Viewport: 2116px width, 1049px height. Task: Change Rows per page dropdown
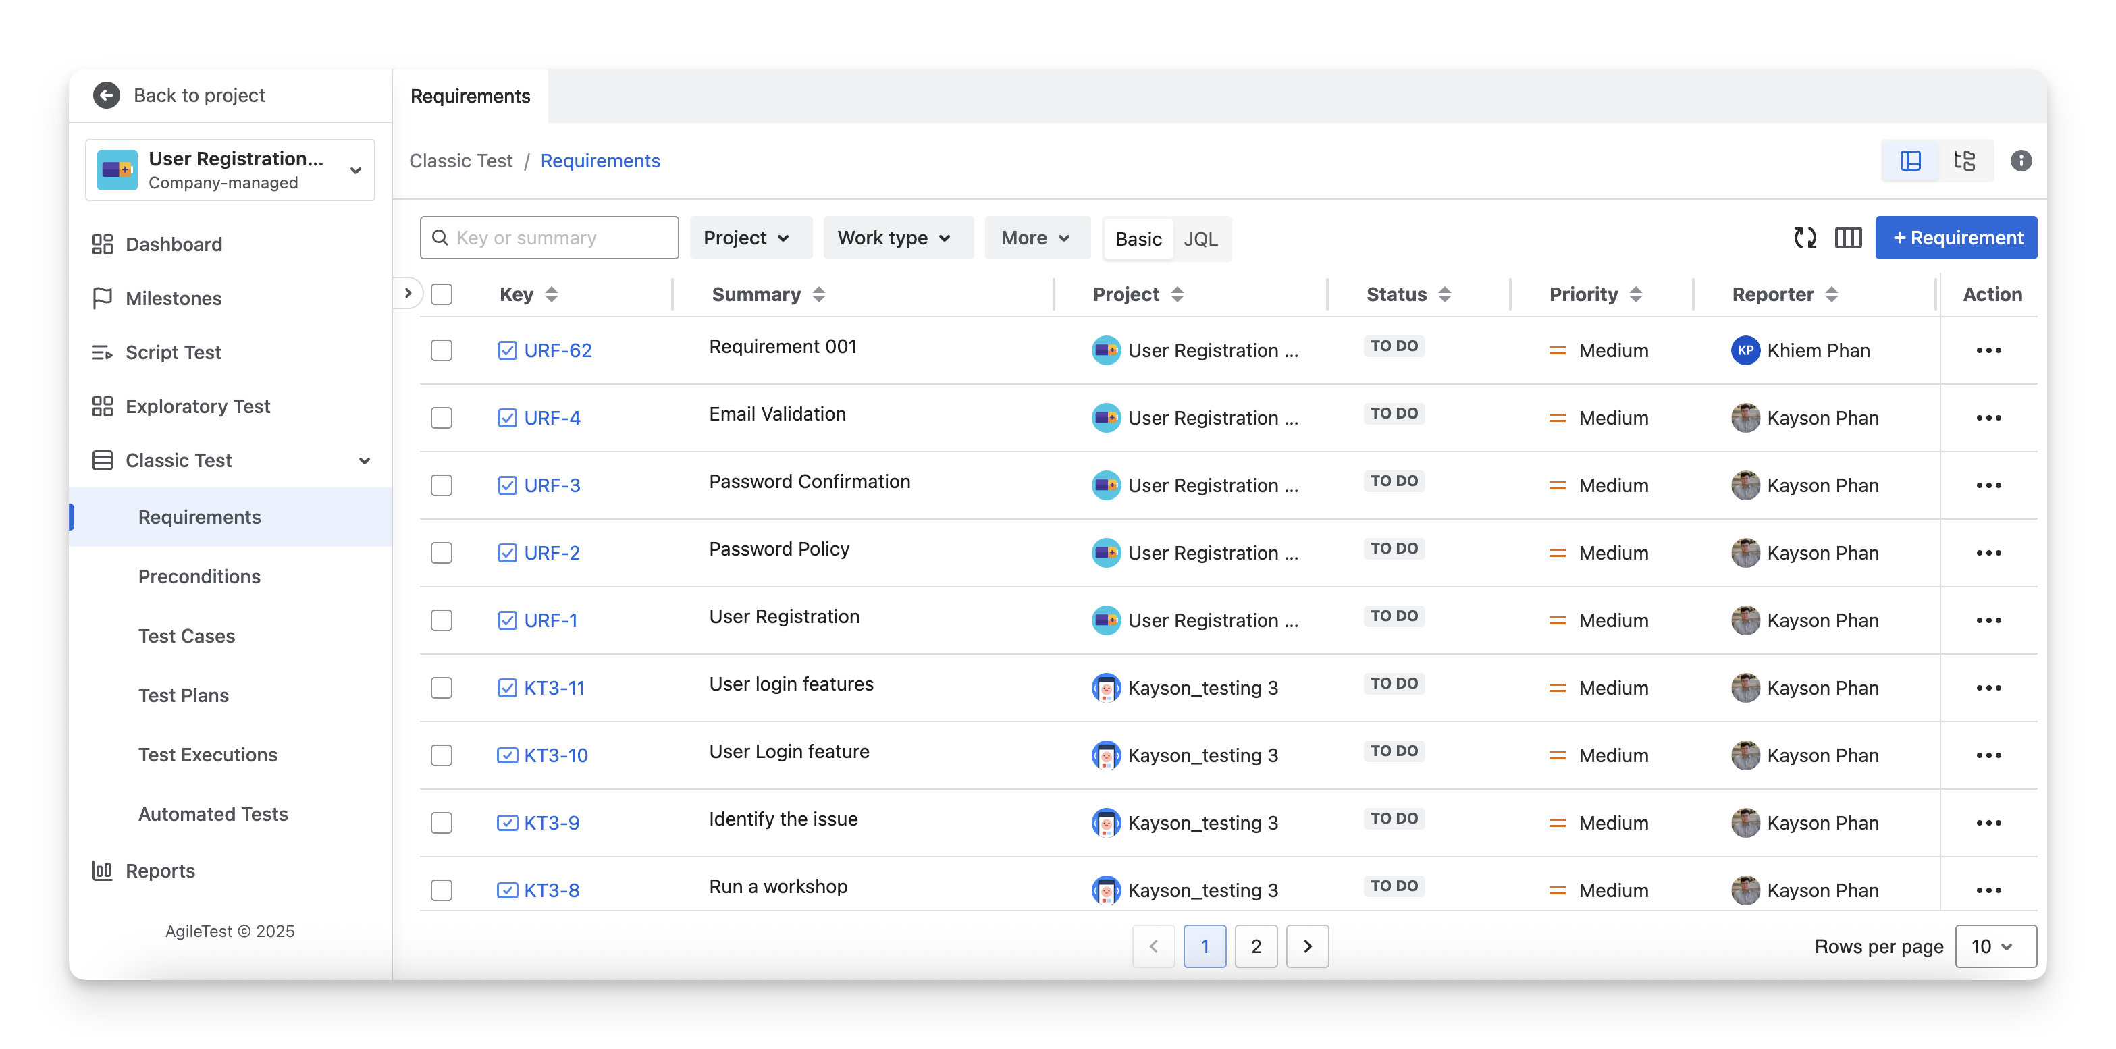pos(1994,946)
